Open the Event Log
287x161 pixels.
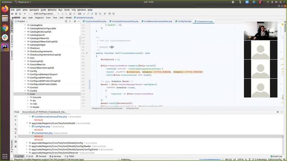click(x=276, y=156)
